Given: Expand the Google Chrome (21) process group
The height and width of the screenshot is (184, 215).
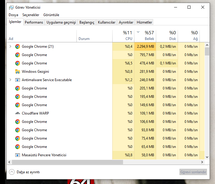Looking at the screenshot, I should 10,47.
